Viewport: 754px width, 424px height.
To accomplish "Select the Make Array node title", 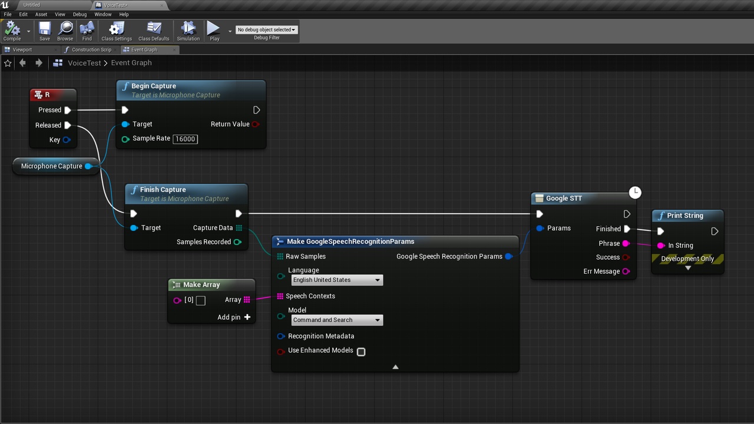I will click(x=201, y=285).
